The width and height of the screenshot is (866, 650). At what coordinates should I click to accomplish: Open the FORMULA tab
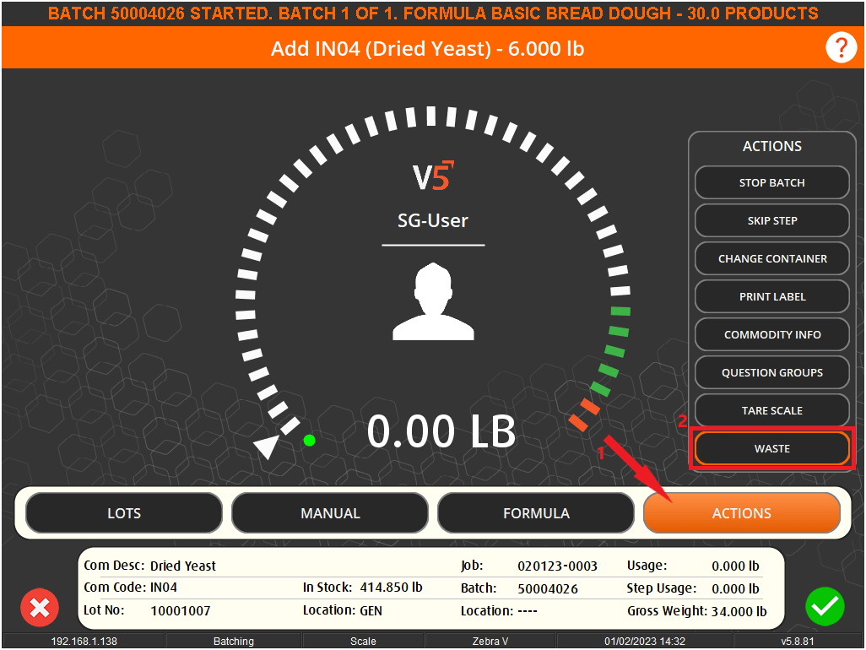point(536,513)
